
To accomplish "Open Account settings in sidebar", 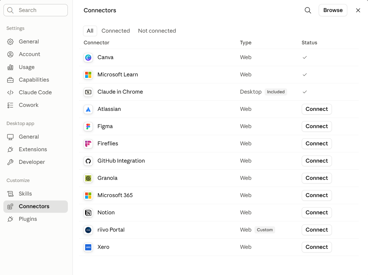I will [x=36, y=54].
